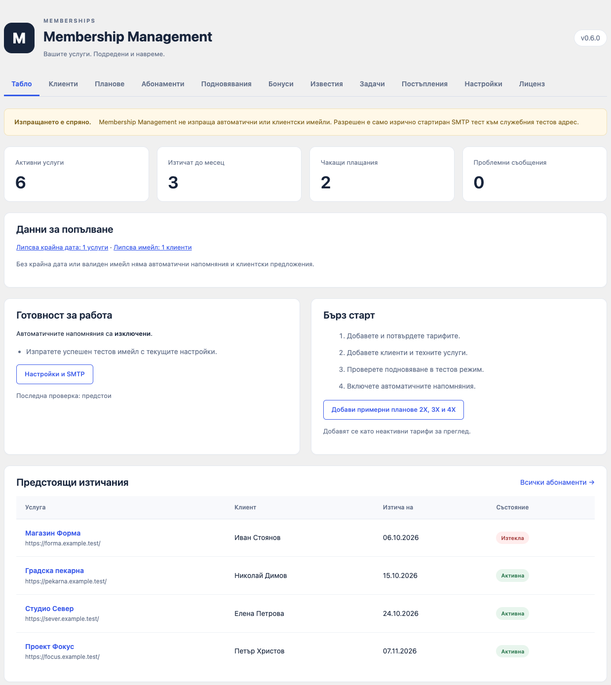Click the Последна проверка: предстои text
Viewport: 611px width, 685px height.
point(64,396)
